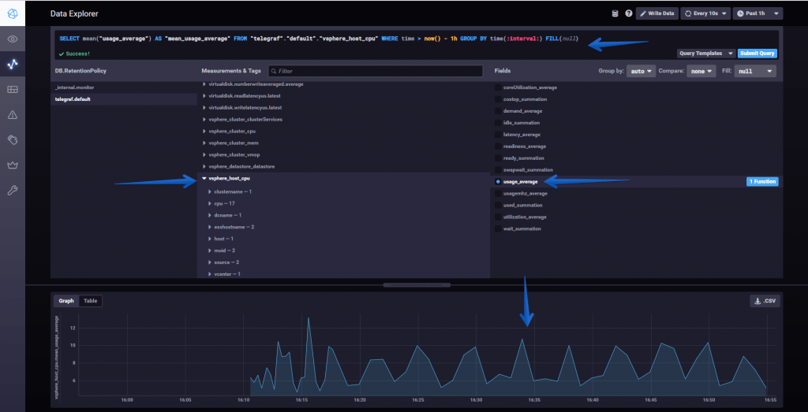Open the Every 10s refresh dropdown
This screenshot has height=412, width=808.
[705, 13]
